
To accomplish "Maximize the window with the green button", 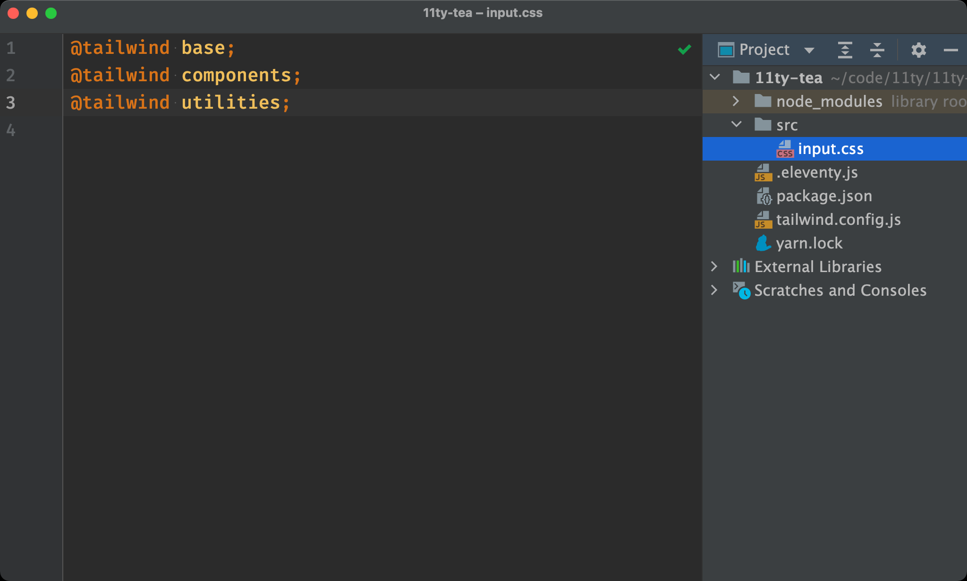I will click(51, 13).
